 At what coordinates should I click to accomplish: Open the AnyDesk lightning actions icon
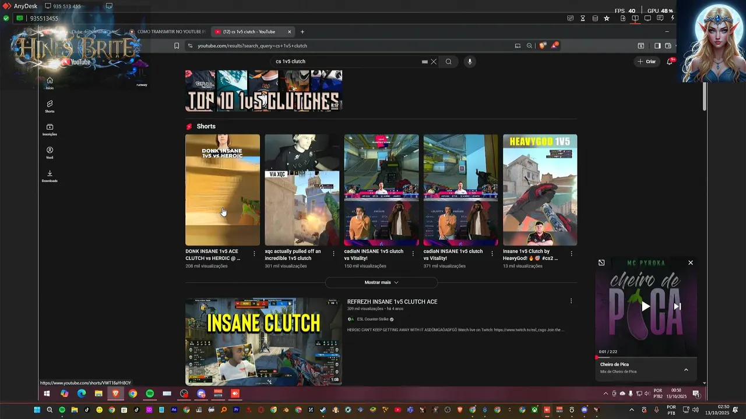pyautogui.click(x=673, y=18)
